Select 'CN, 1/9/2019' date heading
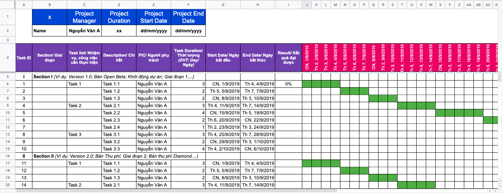 click(307, 58)
